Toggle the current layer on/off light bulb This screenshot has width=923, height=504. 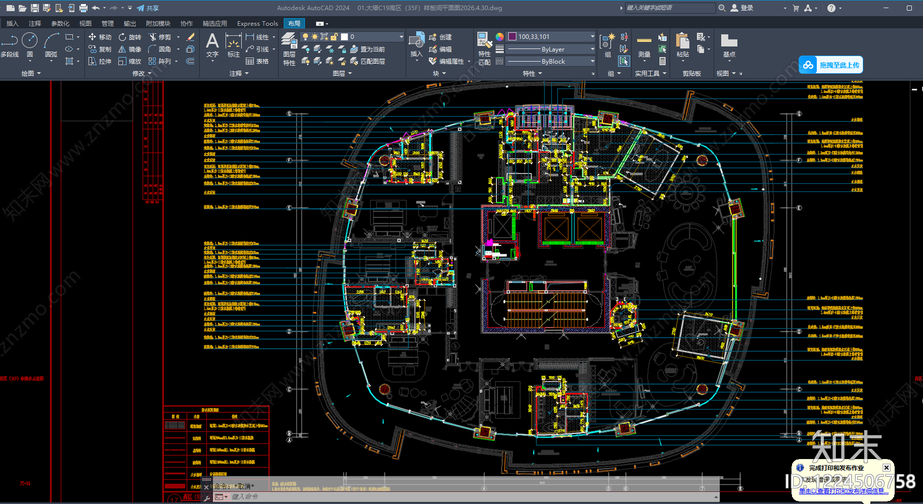[305, 37]
